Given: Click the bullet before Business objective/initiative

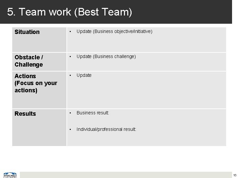Looking at the screenshot, I should (70, 32).
